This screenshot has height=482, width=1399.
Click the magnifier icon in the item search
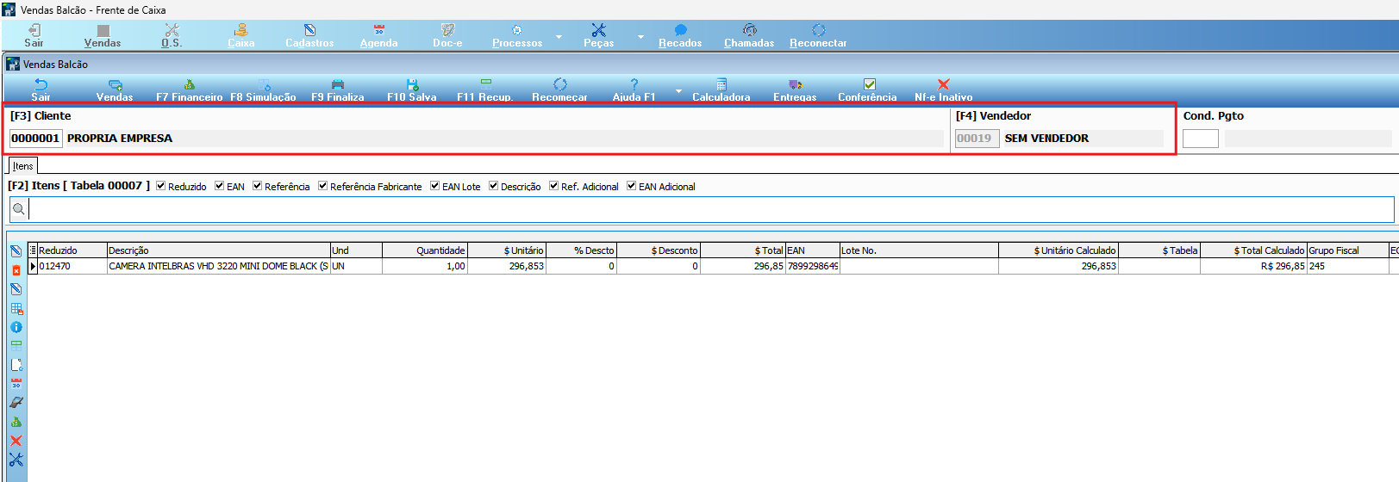(19, 209)
